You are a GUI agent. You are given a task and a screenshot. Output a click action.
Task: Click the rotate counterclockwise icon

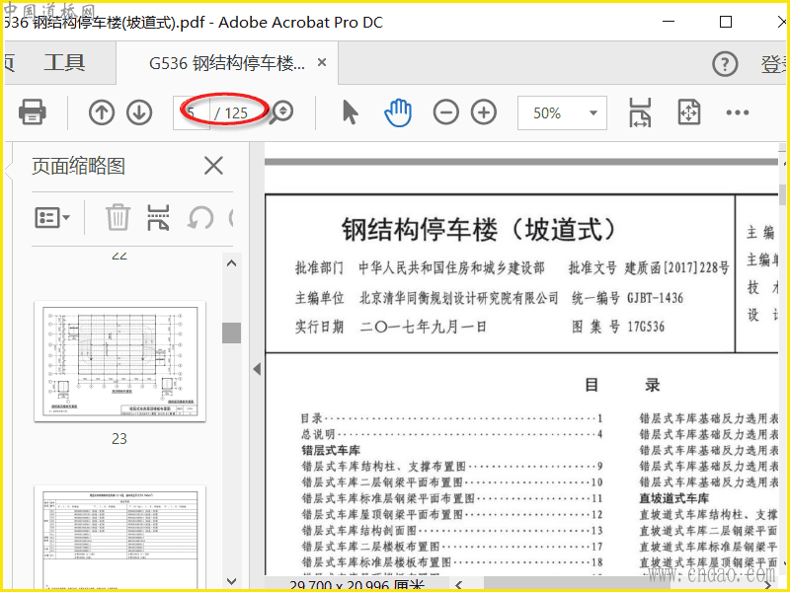(200, 218)
